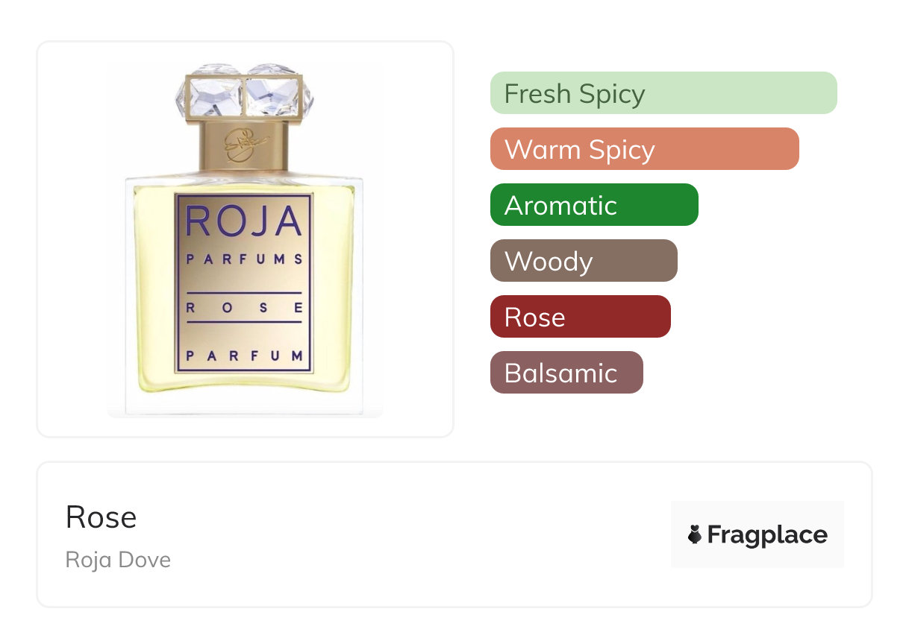Click PARFUM at the label's bottom

click(x=244, y=356)
